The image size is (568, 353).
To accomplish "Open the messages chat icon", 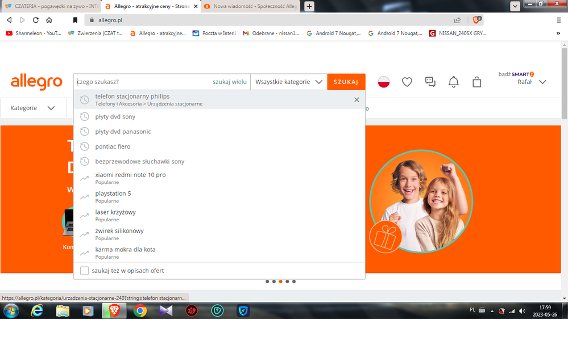I will point(430,82).
